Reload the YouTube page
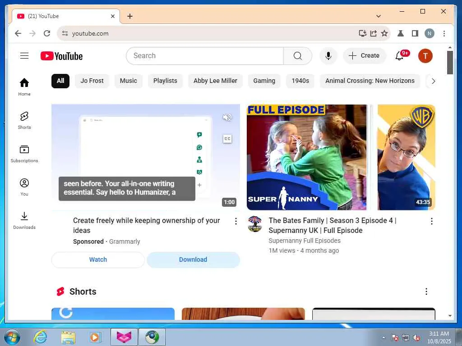Image resolution: width=462 pixels, height=346 pixels. click(47, 33)
